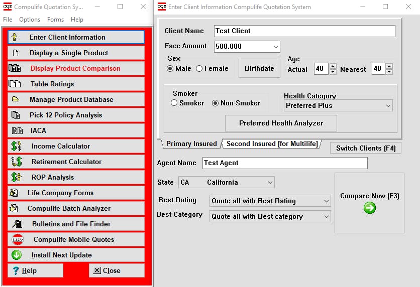
Task: Click the Actual age number field
Action: pos(321,69)
